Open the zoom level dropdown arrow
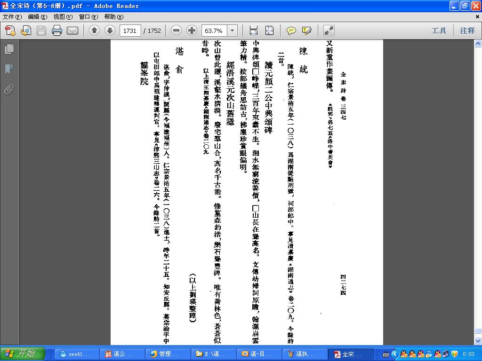482x361 pixels. pos(233,31)
